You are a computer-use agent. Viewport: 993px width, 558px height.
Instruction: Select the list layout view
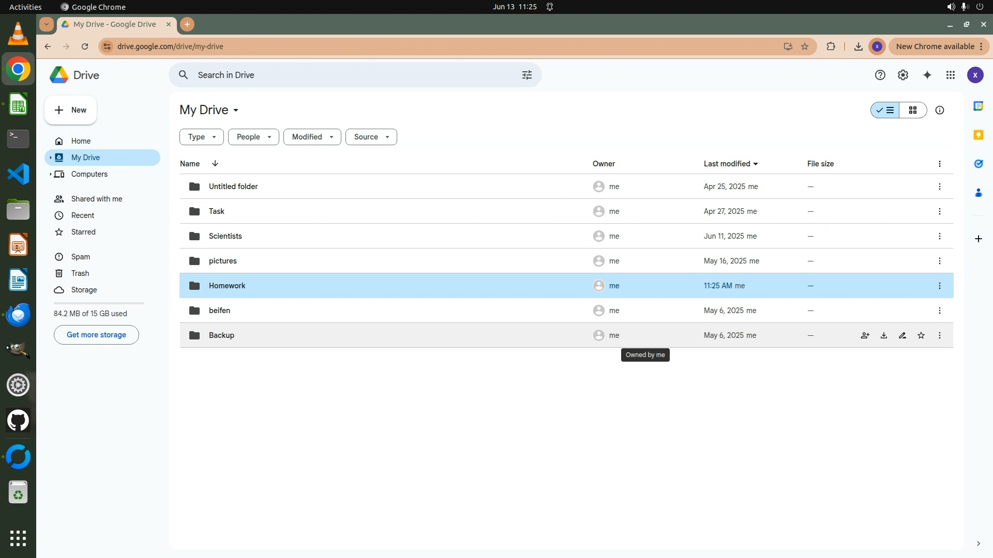pos(885,110)
